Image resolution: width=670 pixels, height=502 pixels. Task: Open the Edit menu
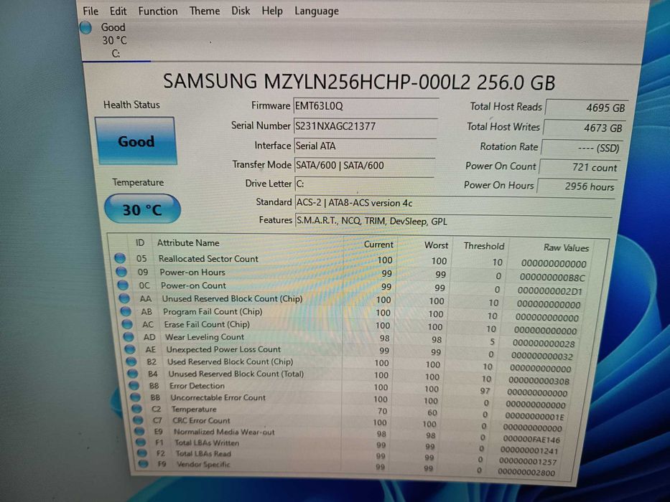click(x=118, y=11)
